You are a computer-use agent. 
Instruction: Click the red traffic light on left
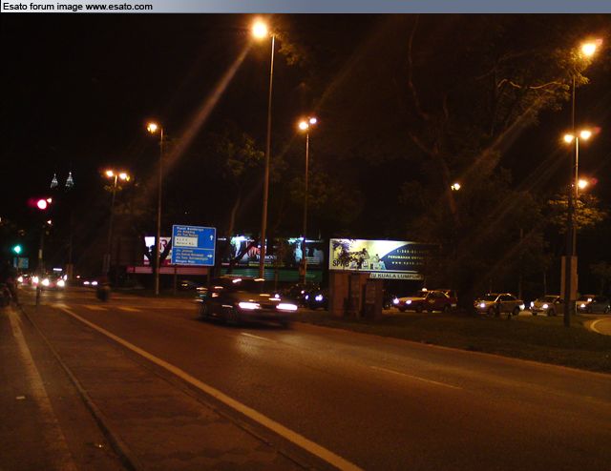tap(41, 203)
